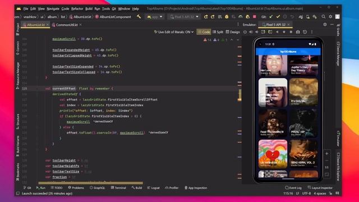The height and width of the screenshot is (202, 359).
Task: Click the emulator home circle button
Action: [284, 32]
